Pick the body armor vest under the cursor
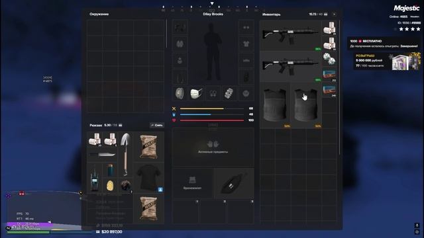The height and width of the screenshot is (238, 424). click(306, 105)
